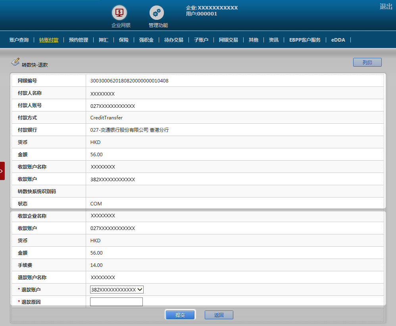
Task: Click the 列印 print button
Action: coord(367,62)
